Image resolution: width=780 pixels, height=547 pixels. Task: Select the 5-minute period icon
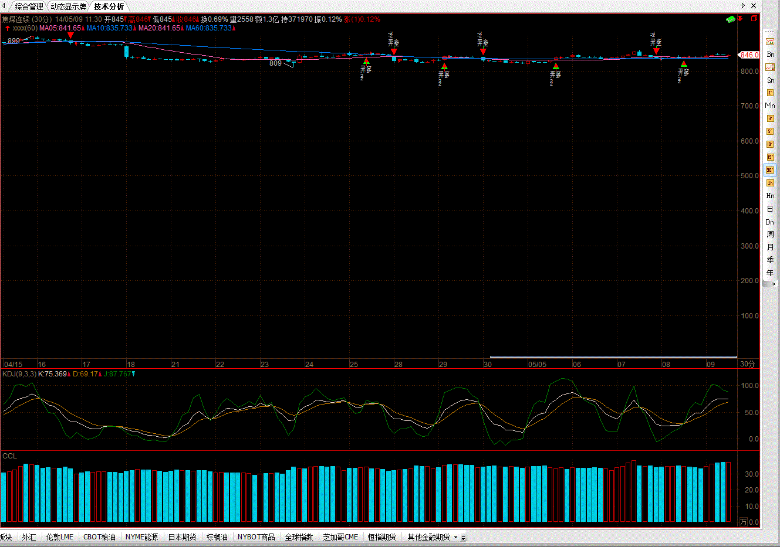tap(770, 131)
